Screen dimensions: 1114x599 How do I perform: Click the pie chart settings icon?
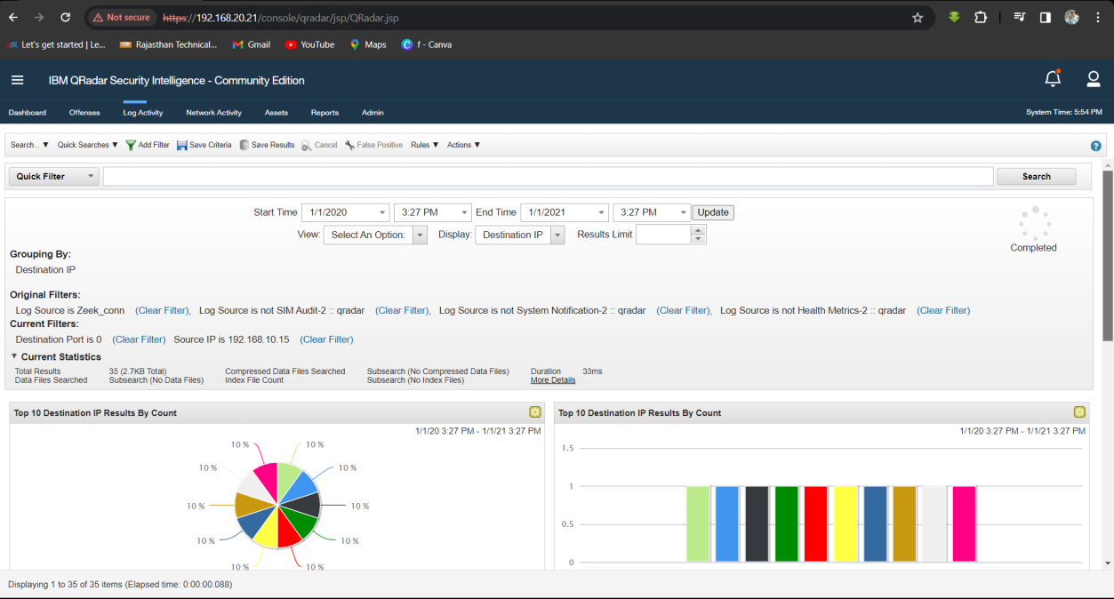click(534, 412)
